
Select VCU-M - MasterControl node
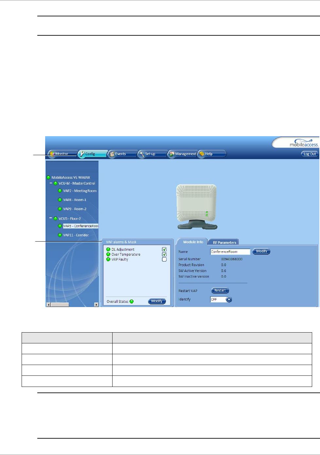(77, 183)
